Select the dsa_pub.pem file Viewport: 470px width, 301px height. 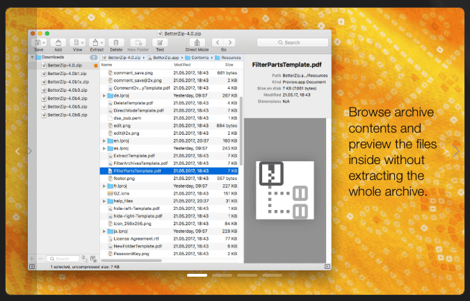click(169, 118)
